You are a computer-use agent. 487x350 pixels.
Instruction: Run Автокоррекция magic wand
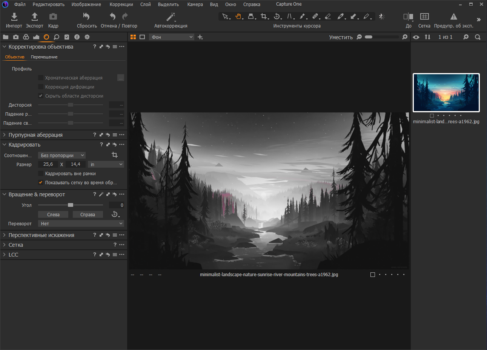[171, 17]
